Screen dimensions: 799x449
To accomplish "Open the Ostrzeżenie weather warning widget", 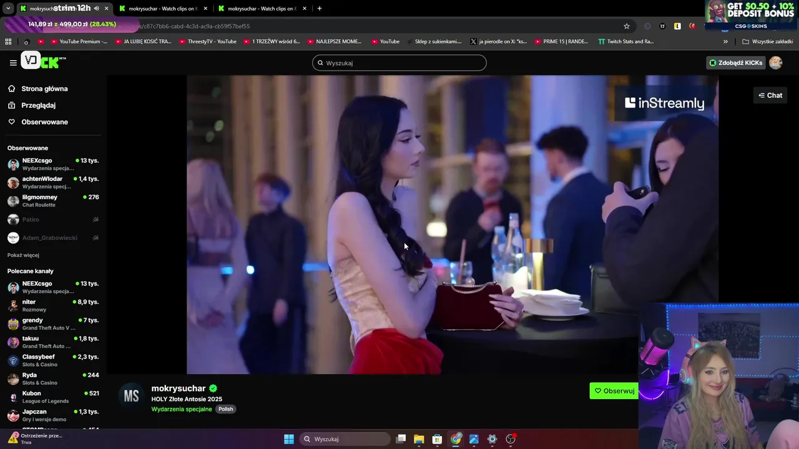I will click(34, 438).
